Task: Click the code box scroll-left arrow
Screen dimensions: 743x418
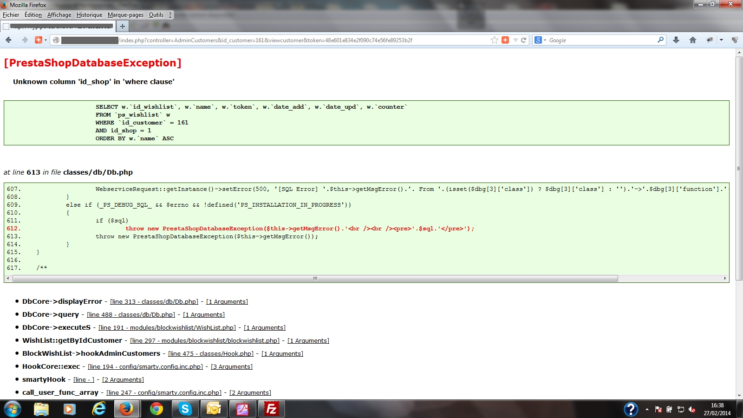Action: pyautogui.click(x=7, y=278)
